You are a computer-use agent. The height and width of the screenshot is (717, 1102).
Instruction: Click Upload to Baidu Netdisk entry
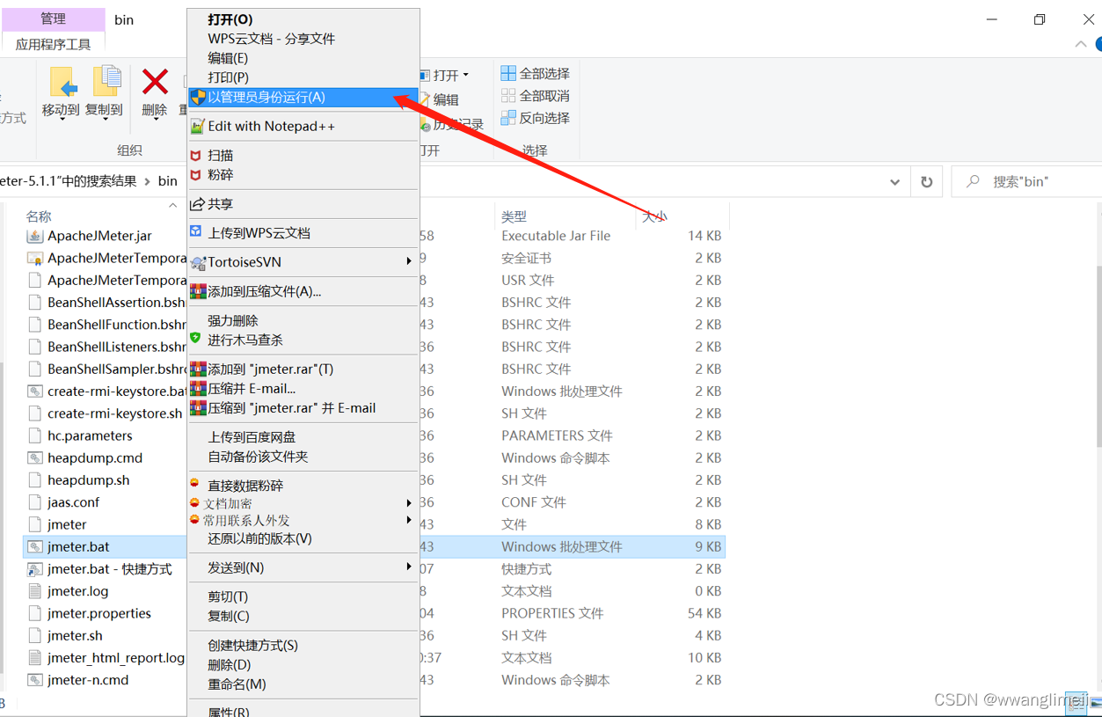252,436
